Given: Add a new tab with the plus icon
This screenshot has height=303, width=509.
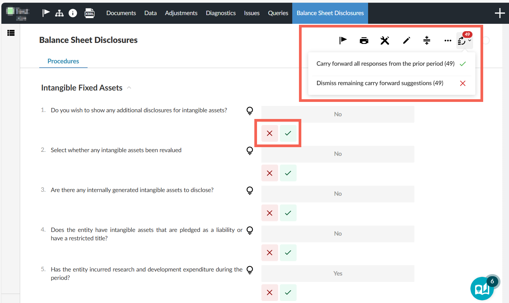Looking at the screenshot, I should [x=500, y=13].
